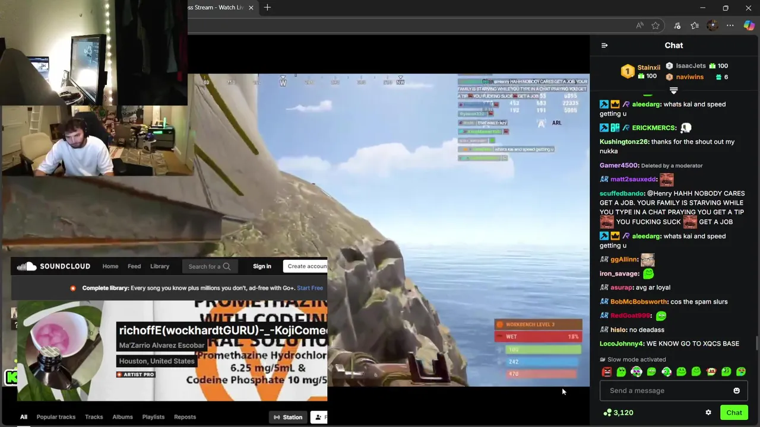Pick the red-hat crying-laughing quick emote
The height and width of the screenshot is (427, 760).
pyautogui.click(x=711, y=372)
